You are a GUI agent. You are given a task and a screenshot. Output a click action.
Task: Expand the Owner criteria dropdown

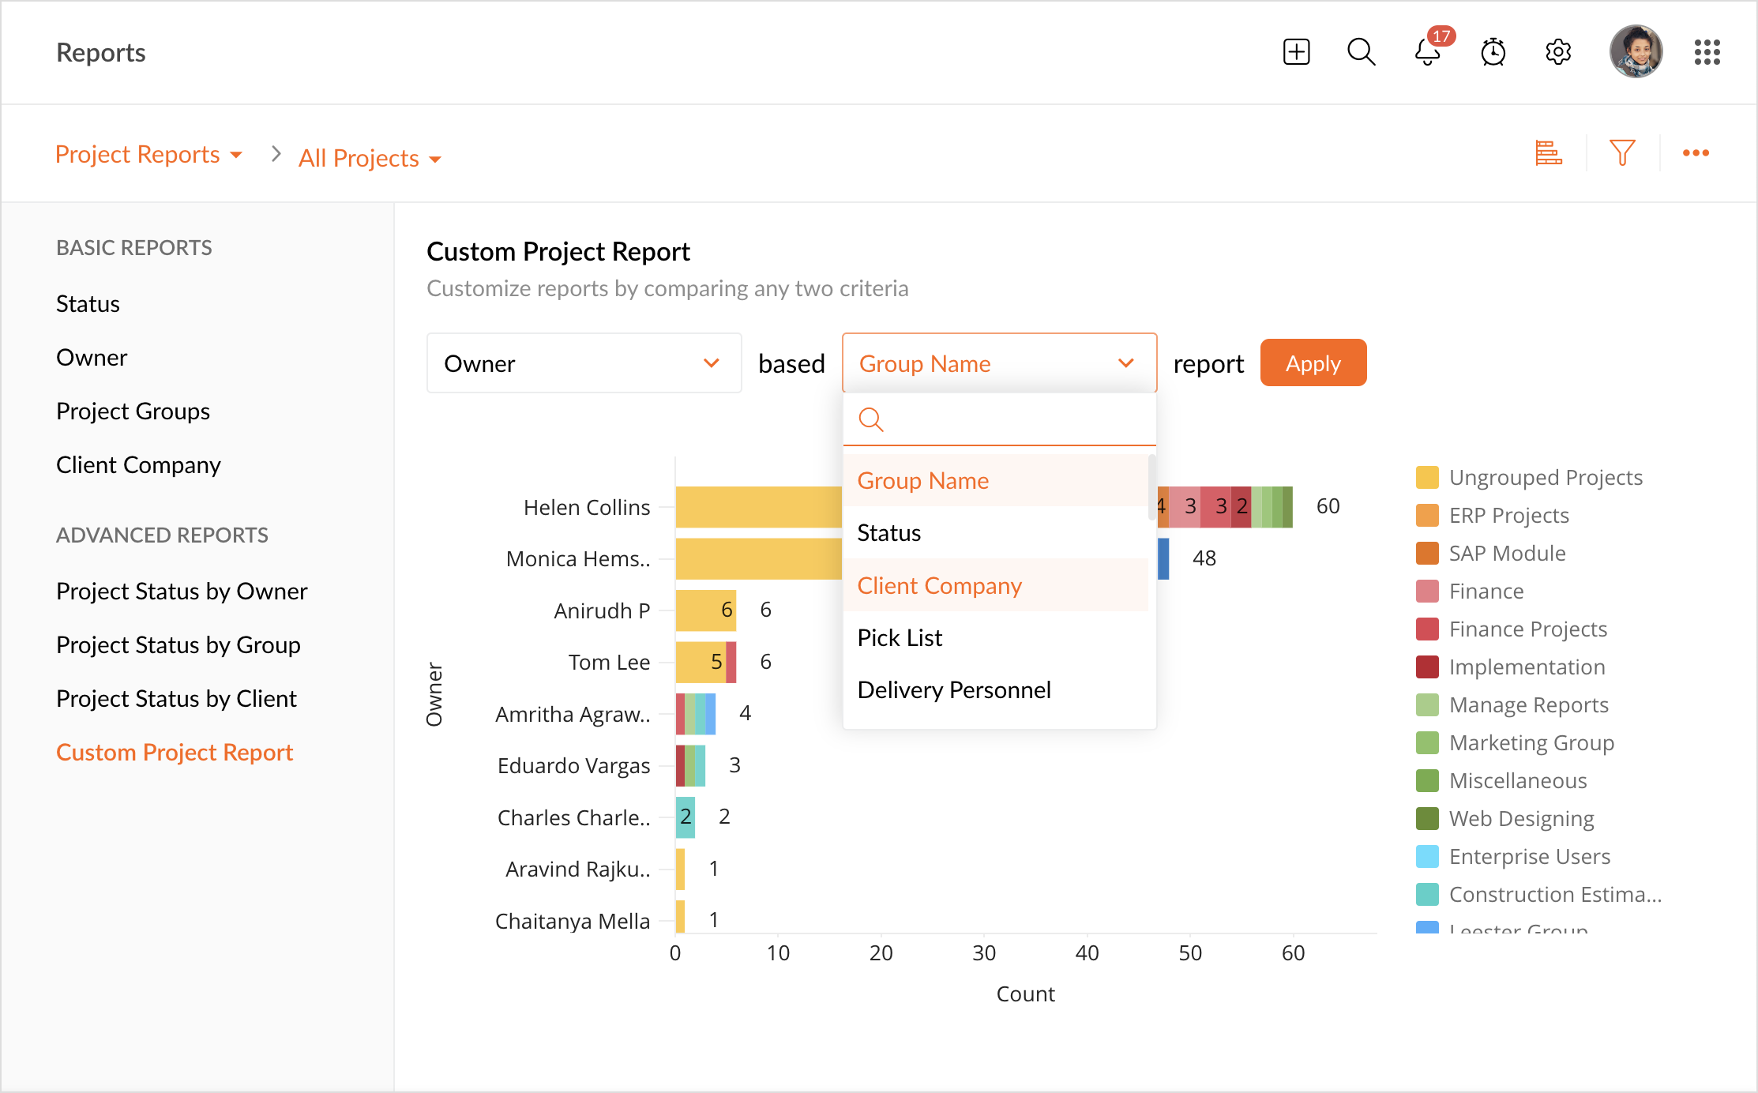coord(584,363)
